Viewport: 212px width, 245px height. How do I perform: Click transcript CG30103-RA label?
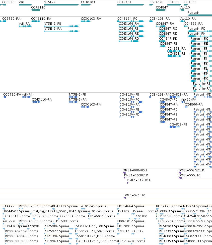click(x=91, y=19)
